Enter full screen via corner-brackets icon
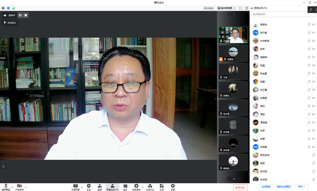 pos(240,8)
